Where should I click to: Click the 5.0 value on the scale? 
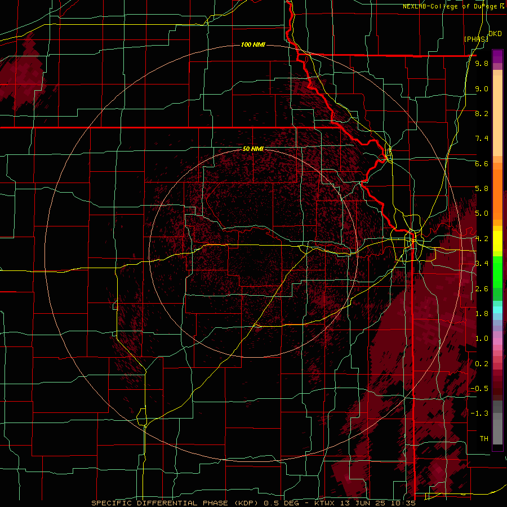click(482, 214)
